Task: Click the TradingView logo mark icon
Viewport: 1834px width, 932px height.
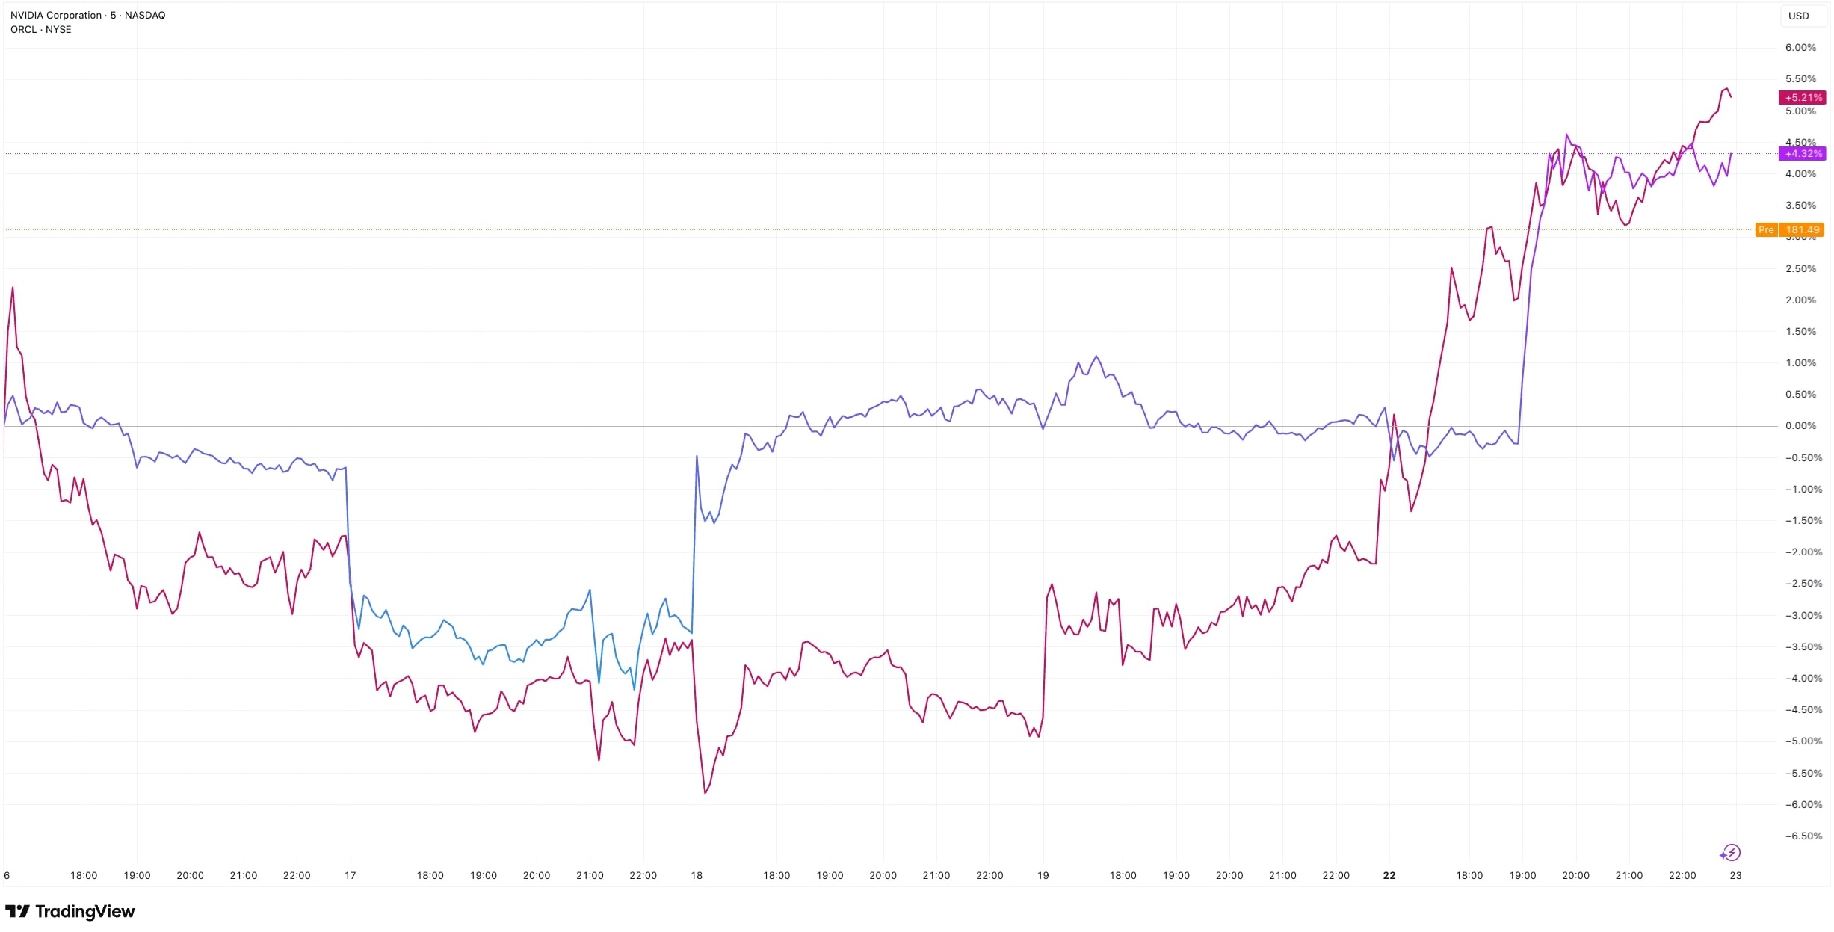Action: [17, 911]
